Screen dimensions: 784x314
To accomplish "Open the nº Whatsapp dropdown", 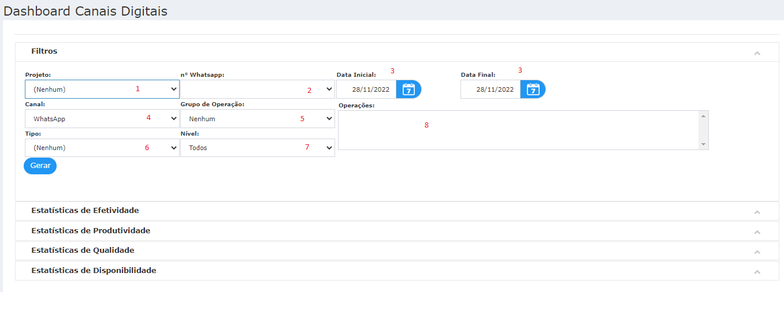I will coord(258,89).
